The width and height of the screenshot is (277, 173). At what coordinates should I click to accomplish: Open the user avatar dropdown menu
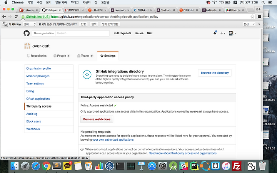point(232,33)
